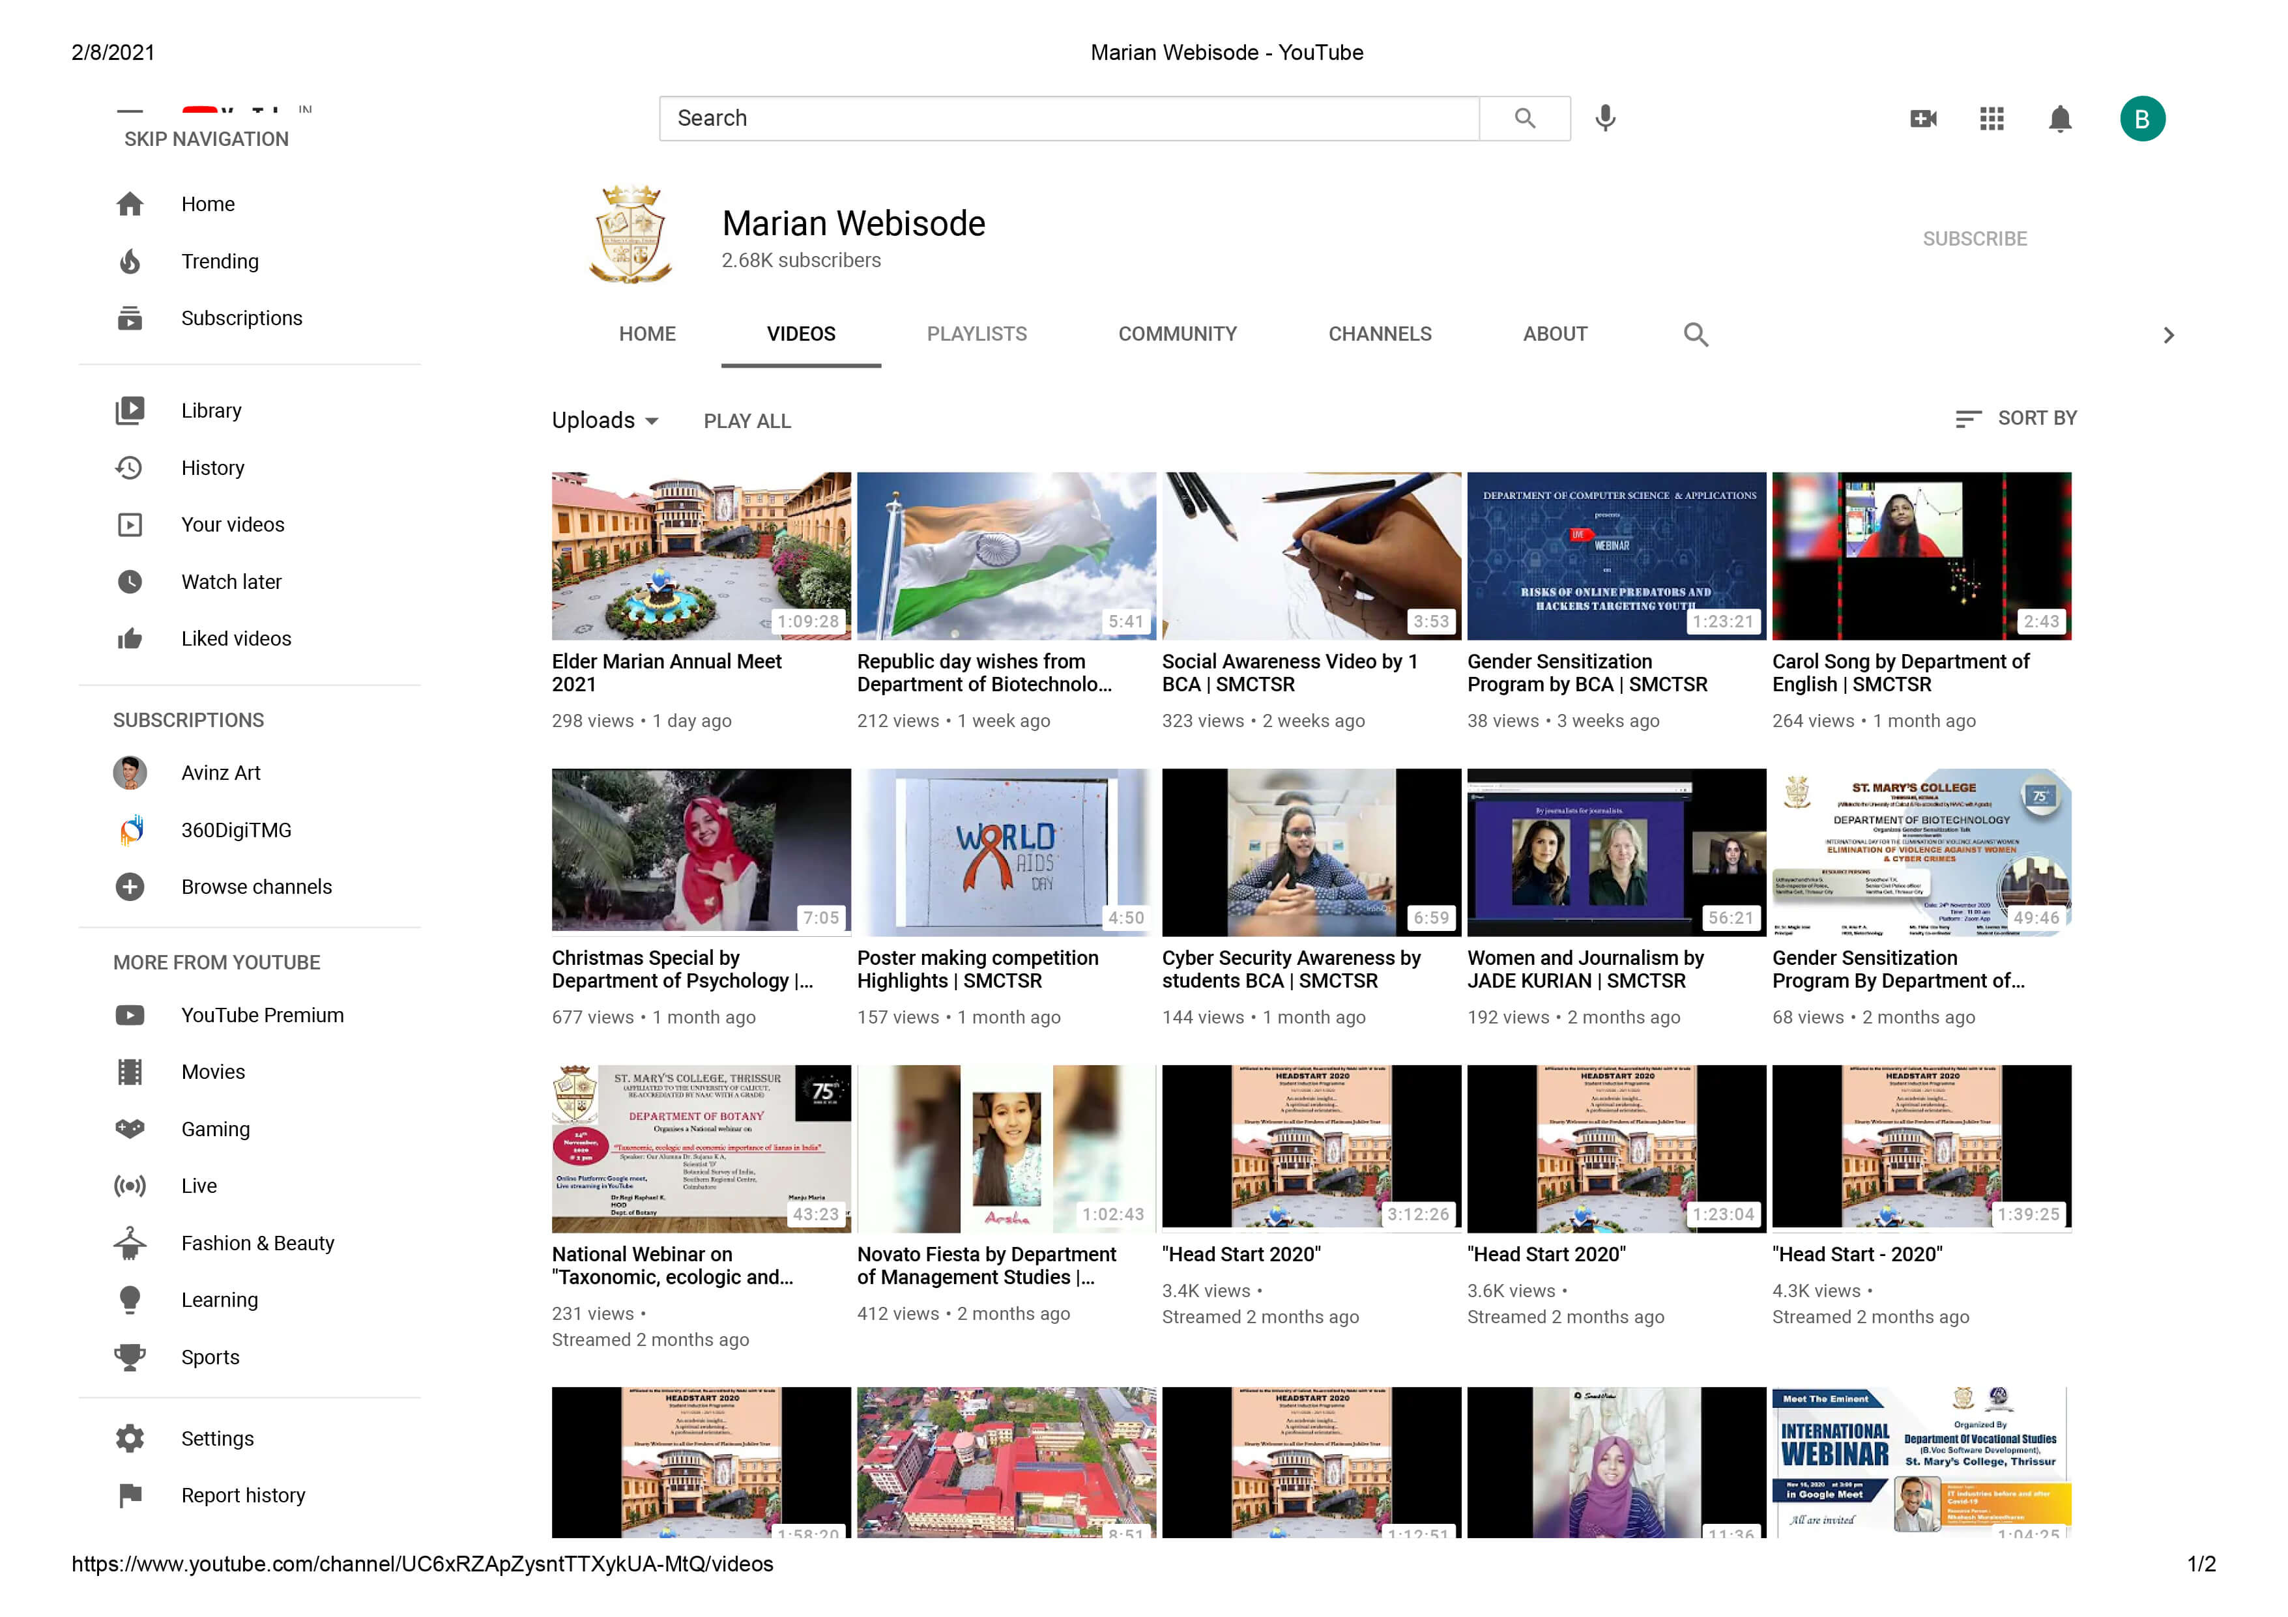Click the Movies film icon
This screenshot has width=2288, height=1617.
coord(130,1072)
